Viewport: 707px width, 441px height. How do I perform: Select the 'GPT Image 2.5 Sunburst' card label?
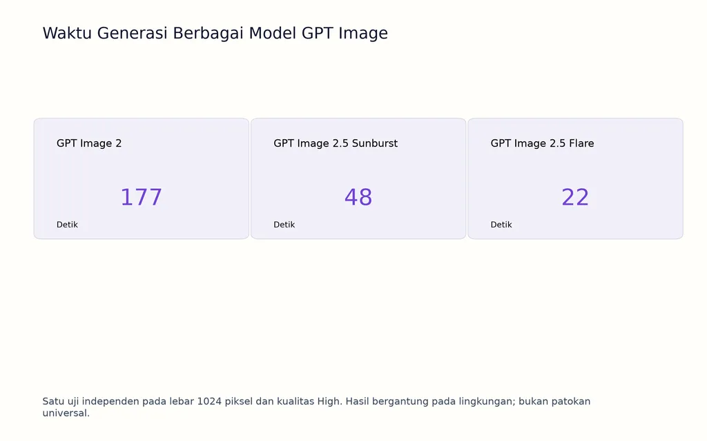336,143
